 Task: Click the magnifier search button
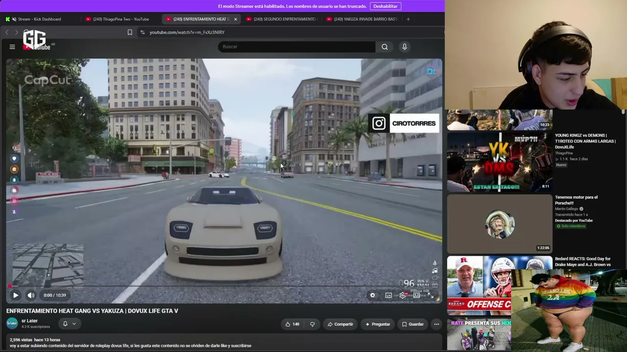click(385, 47)
